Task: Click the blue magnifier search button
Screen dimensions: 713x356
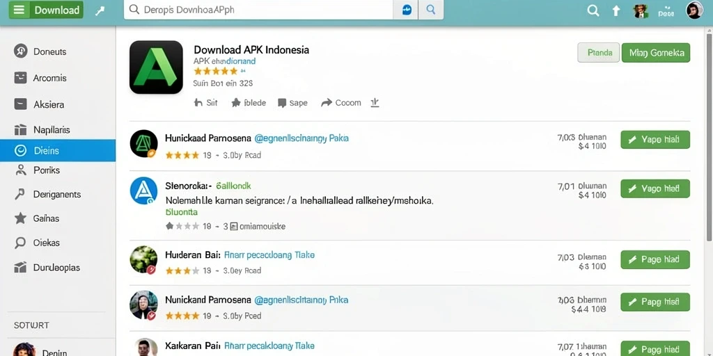Action: pos(430,10)
